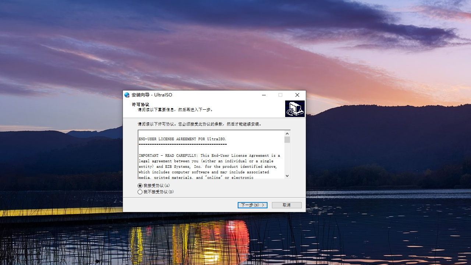Click below the thumb to page down the license
Image resolution: width=471 pixels, height=265 pixels.
pos(287,158)
